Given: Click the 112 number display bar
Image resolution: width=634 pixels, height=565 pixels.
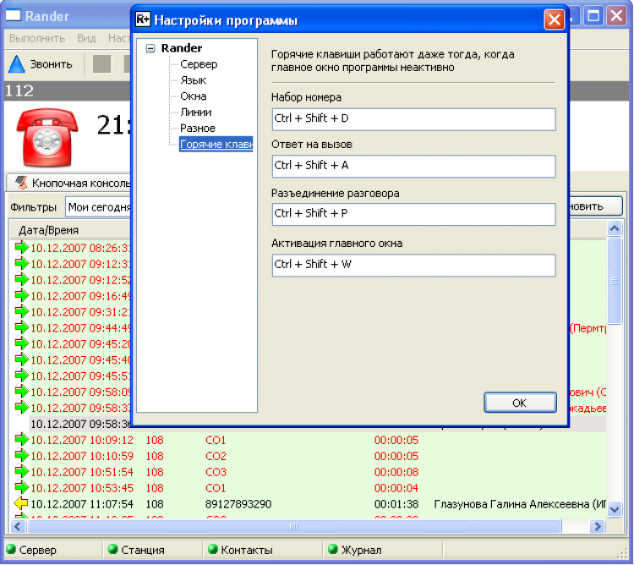Looking at the screenshot, I should tap(68, 91).
